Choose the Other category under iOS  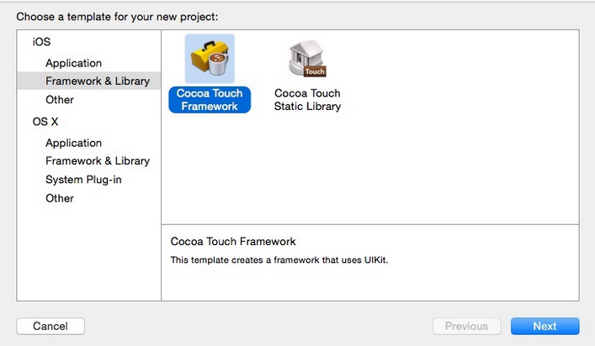pos(60,100)
